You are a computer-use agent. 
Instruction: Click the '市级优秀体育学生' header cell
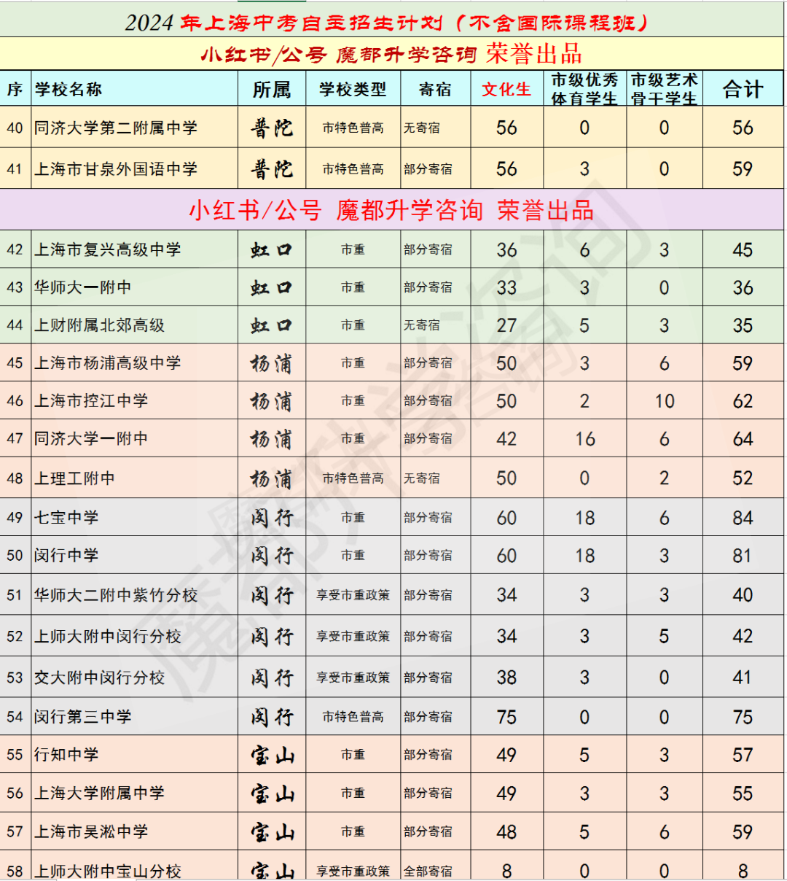[x=584, y=89]
